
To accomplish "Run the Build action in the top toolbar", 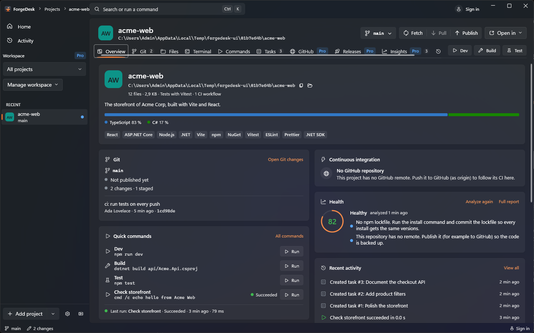I will pyautogui.click(x=487, y=51).
